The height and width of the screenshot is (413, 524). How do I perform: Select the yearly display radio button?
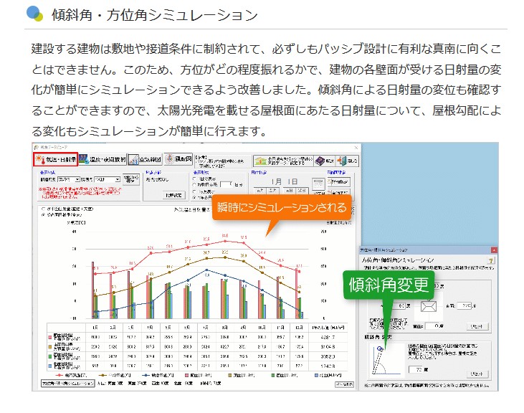(x=194, y=197)
